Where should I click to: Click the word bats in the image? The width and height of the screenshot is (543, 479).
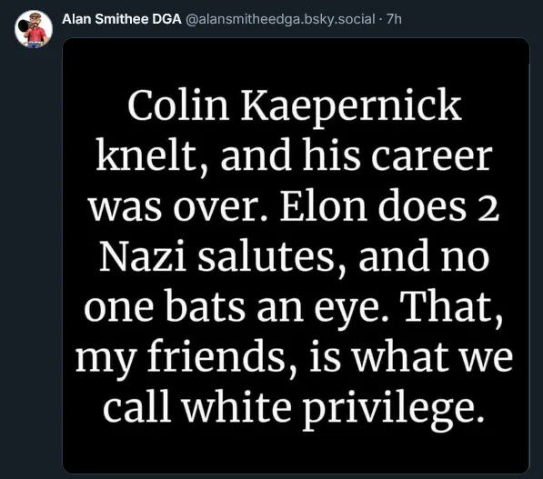(206, 306)
